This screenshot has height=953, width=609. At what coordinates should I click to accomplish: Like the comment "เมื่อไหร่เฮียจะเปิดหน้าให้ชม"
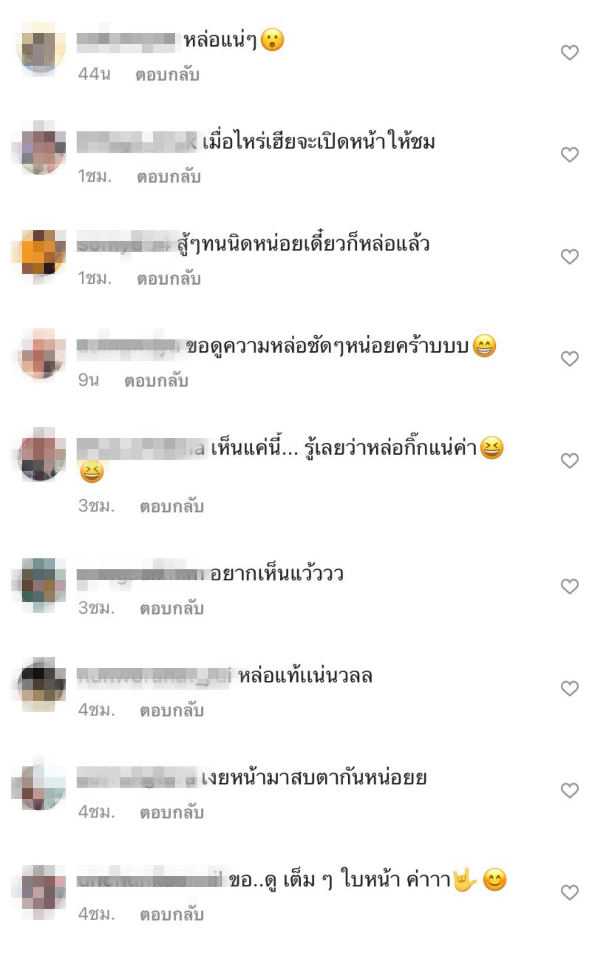click(570, 155)
